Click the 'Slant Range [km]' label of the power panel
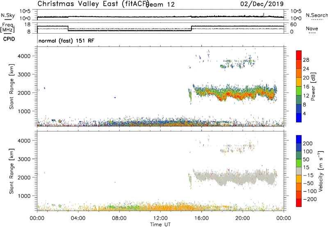The height and width of the screenshot is (227, 328). 11,86
